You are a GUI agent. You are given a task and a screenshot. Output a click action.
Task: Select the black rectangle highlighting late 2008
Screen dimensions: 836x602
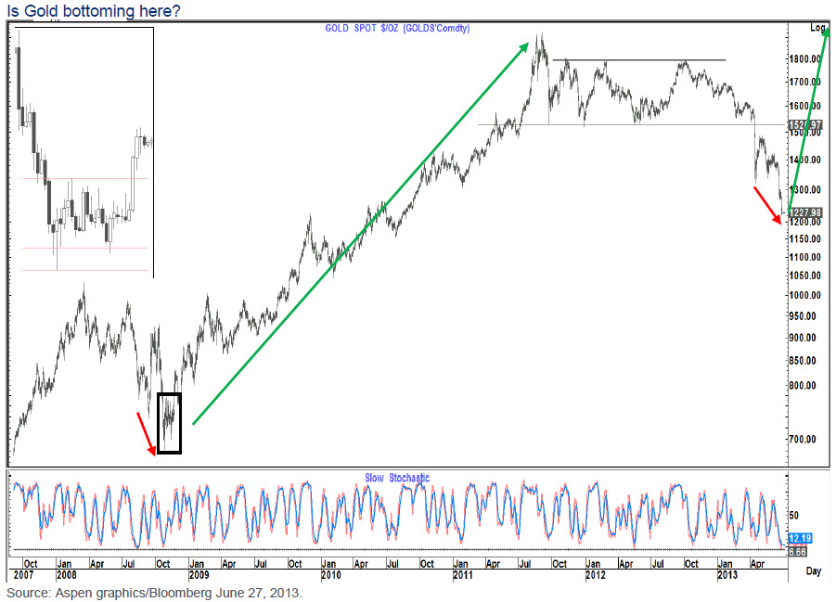pyautogui.click(x=169, y=423)
